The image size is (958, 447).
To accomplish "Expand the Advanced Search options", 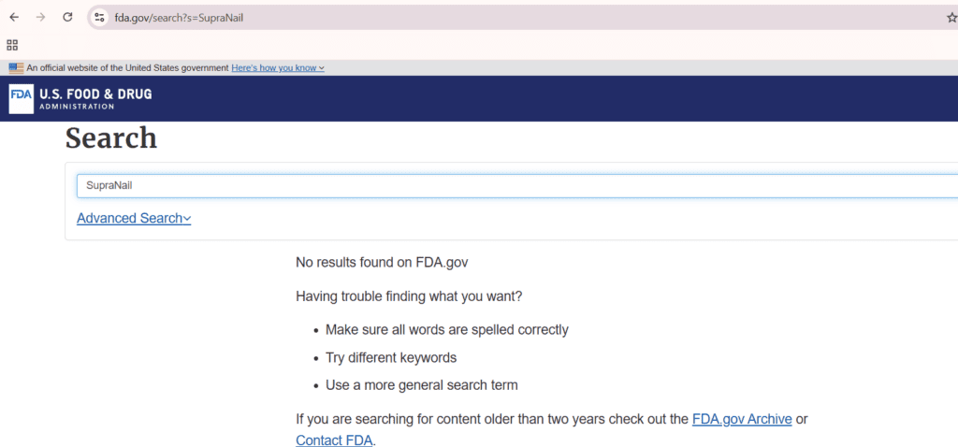I will click(x=134, y=218).
